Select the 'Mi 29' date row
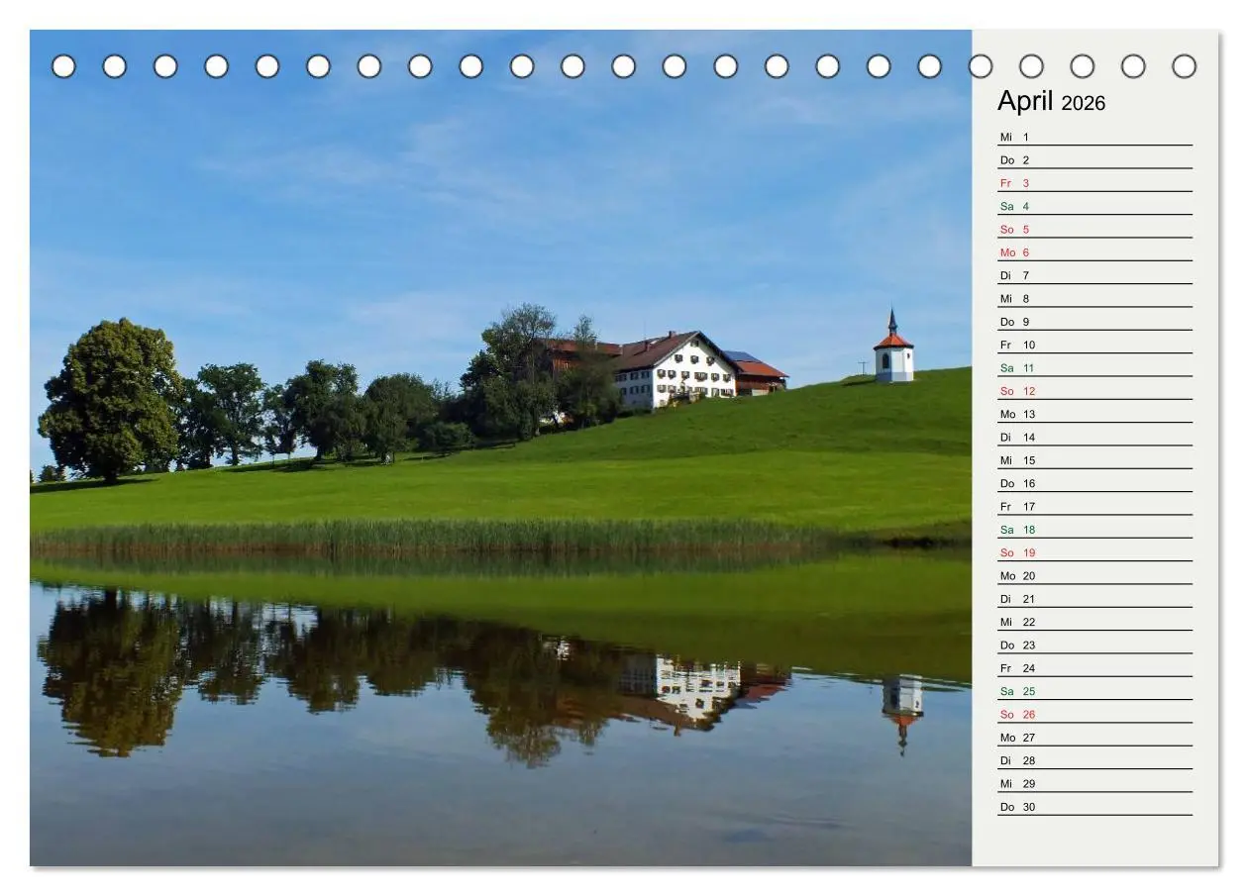The image size is (1248, 896). [1094, 783]
